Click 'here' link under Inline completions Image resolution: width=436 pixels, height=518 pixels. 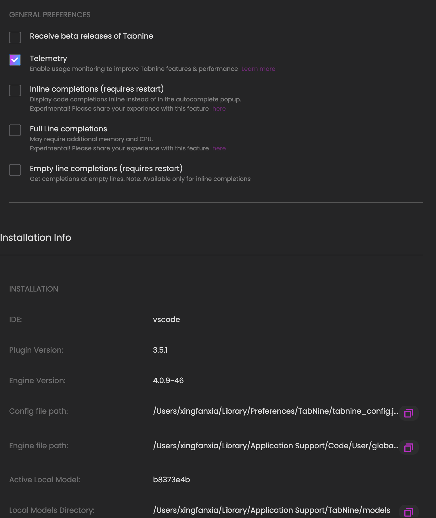(x=219, y=109)
